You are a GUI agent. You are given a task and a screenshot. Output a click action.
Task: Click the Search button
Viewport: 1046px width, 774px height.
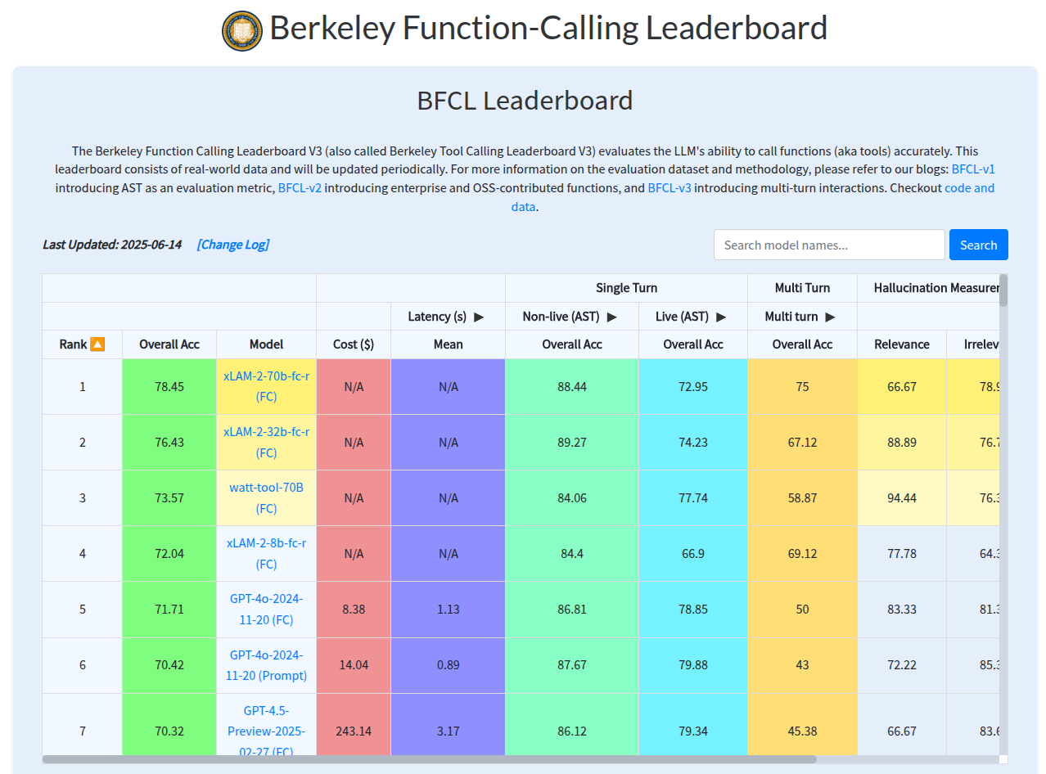pyautogui.click(x=978, y=245)
